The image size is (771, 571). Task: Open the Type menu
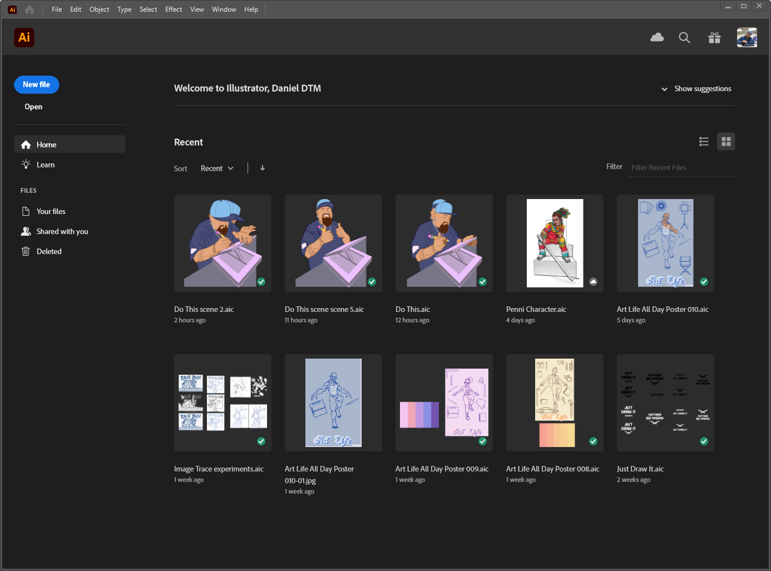pos(124,9)
